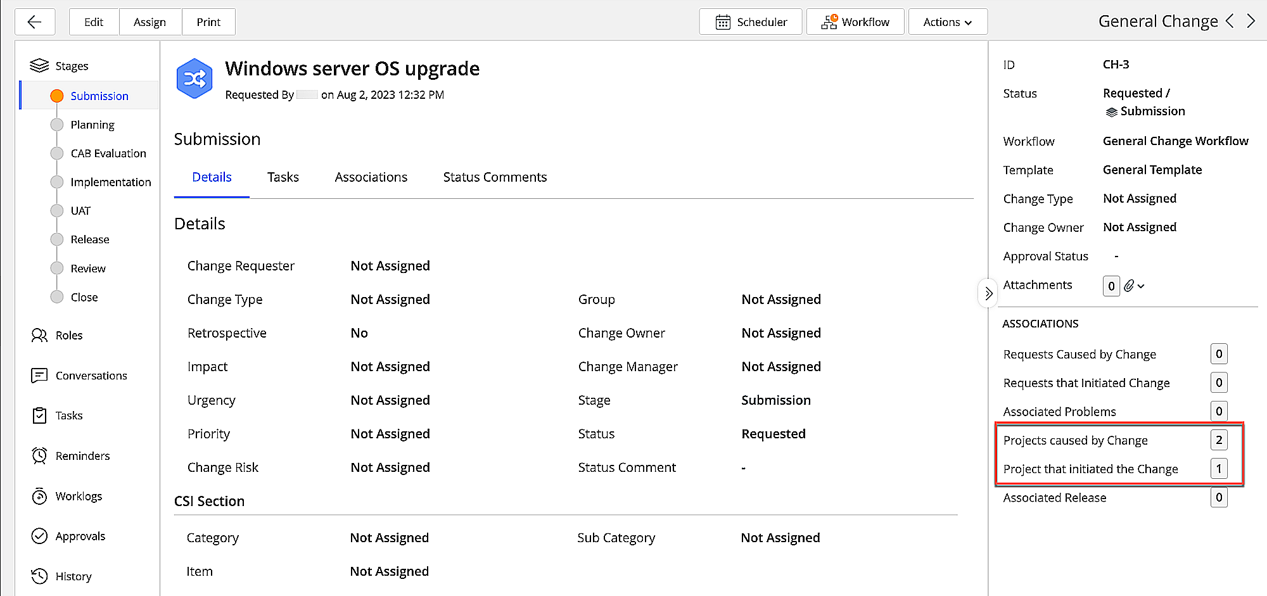Image resolution: width=1267 pixels, height=596 pixels.
Task: Open the Roles section in the sidebar
Action: 68,335
